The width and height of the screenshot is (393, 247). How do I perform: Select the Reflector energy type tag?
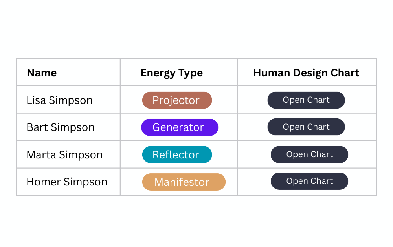177,154
